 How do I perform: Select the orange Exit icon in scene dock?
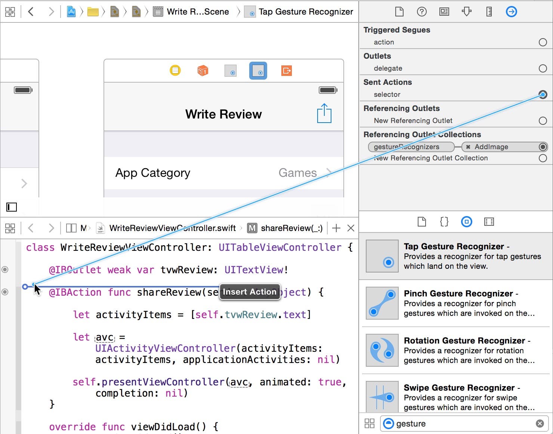point(286,70)
